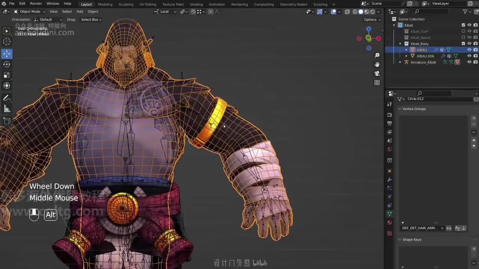
Task: Switch to the Sculpting workspace tab
Action: tap(126, 4)
